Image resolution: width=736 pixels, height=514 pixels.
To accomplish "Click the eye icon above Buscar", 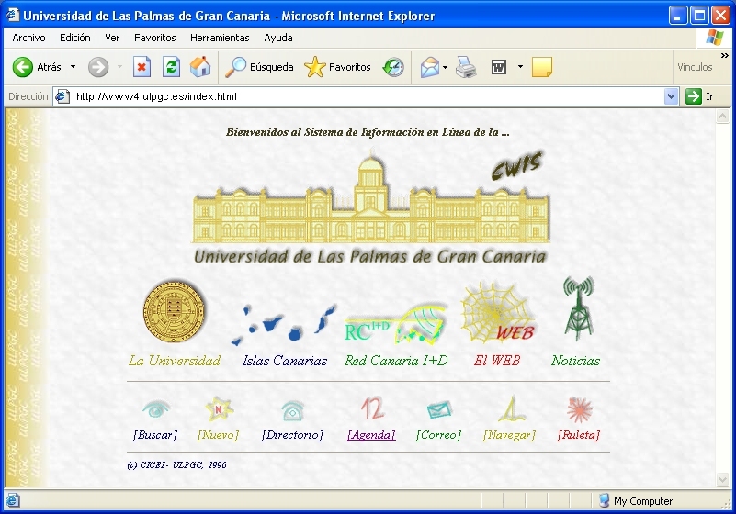I will pos(156,409).
